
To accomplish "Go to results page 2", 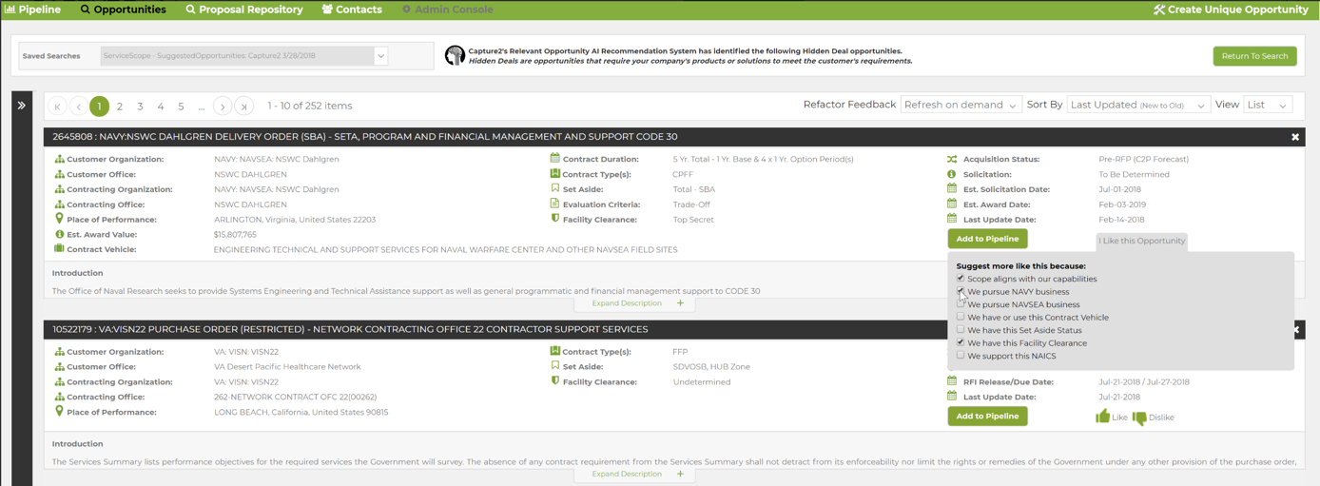I will [x=120, y=107].
